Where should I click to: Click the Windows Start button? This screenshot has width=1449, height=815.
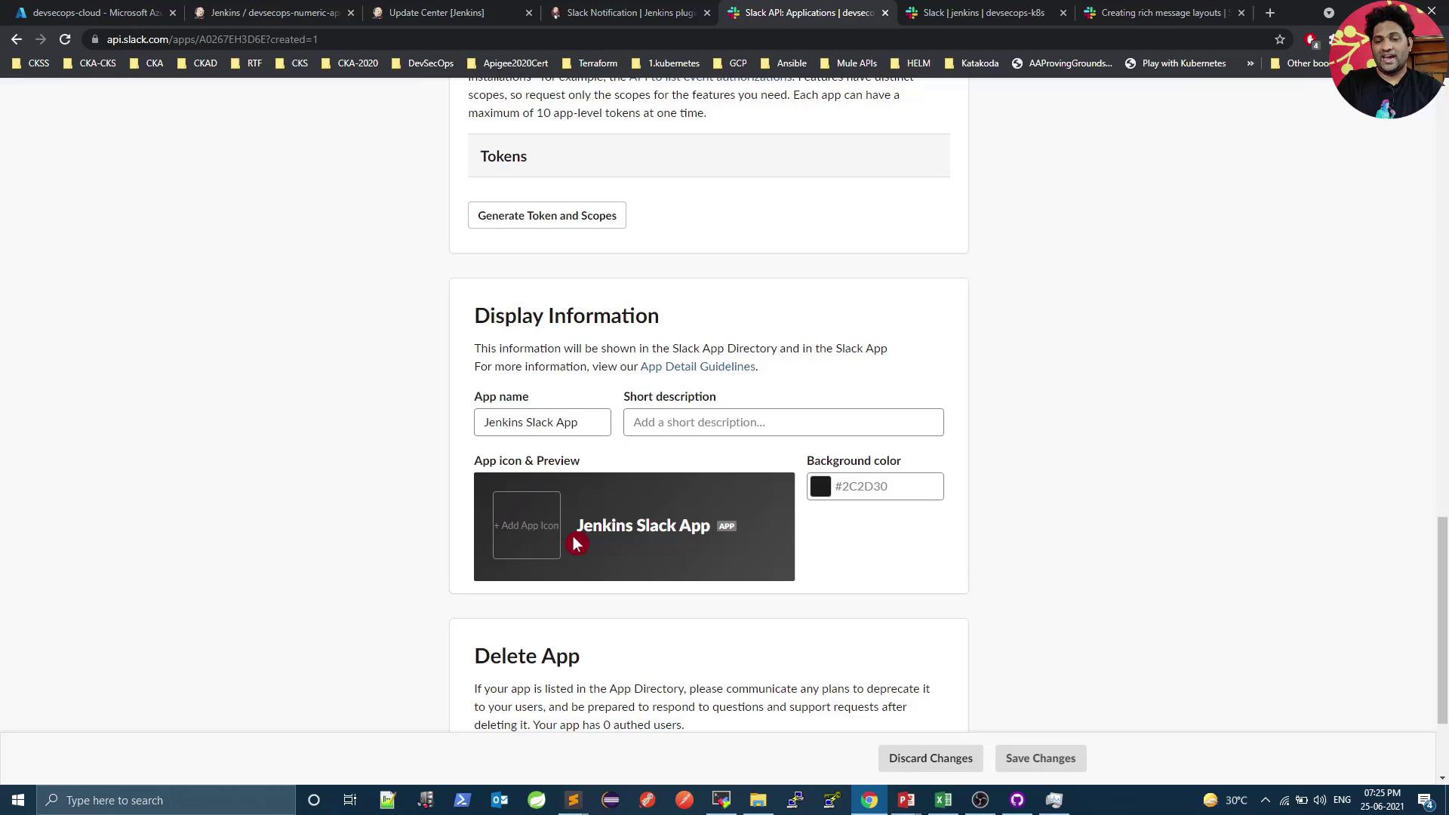(x=18, y=800)
